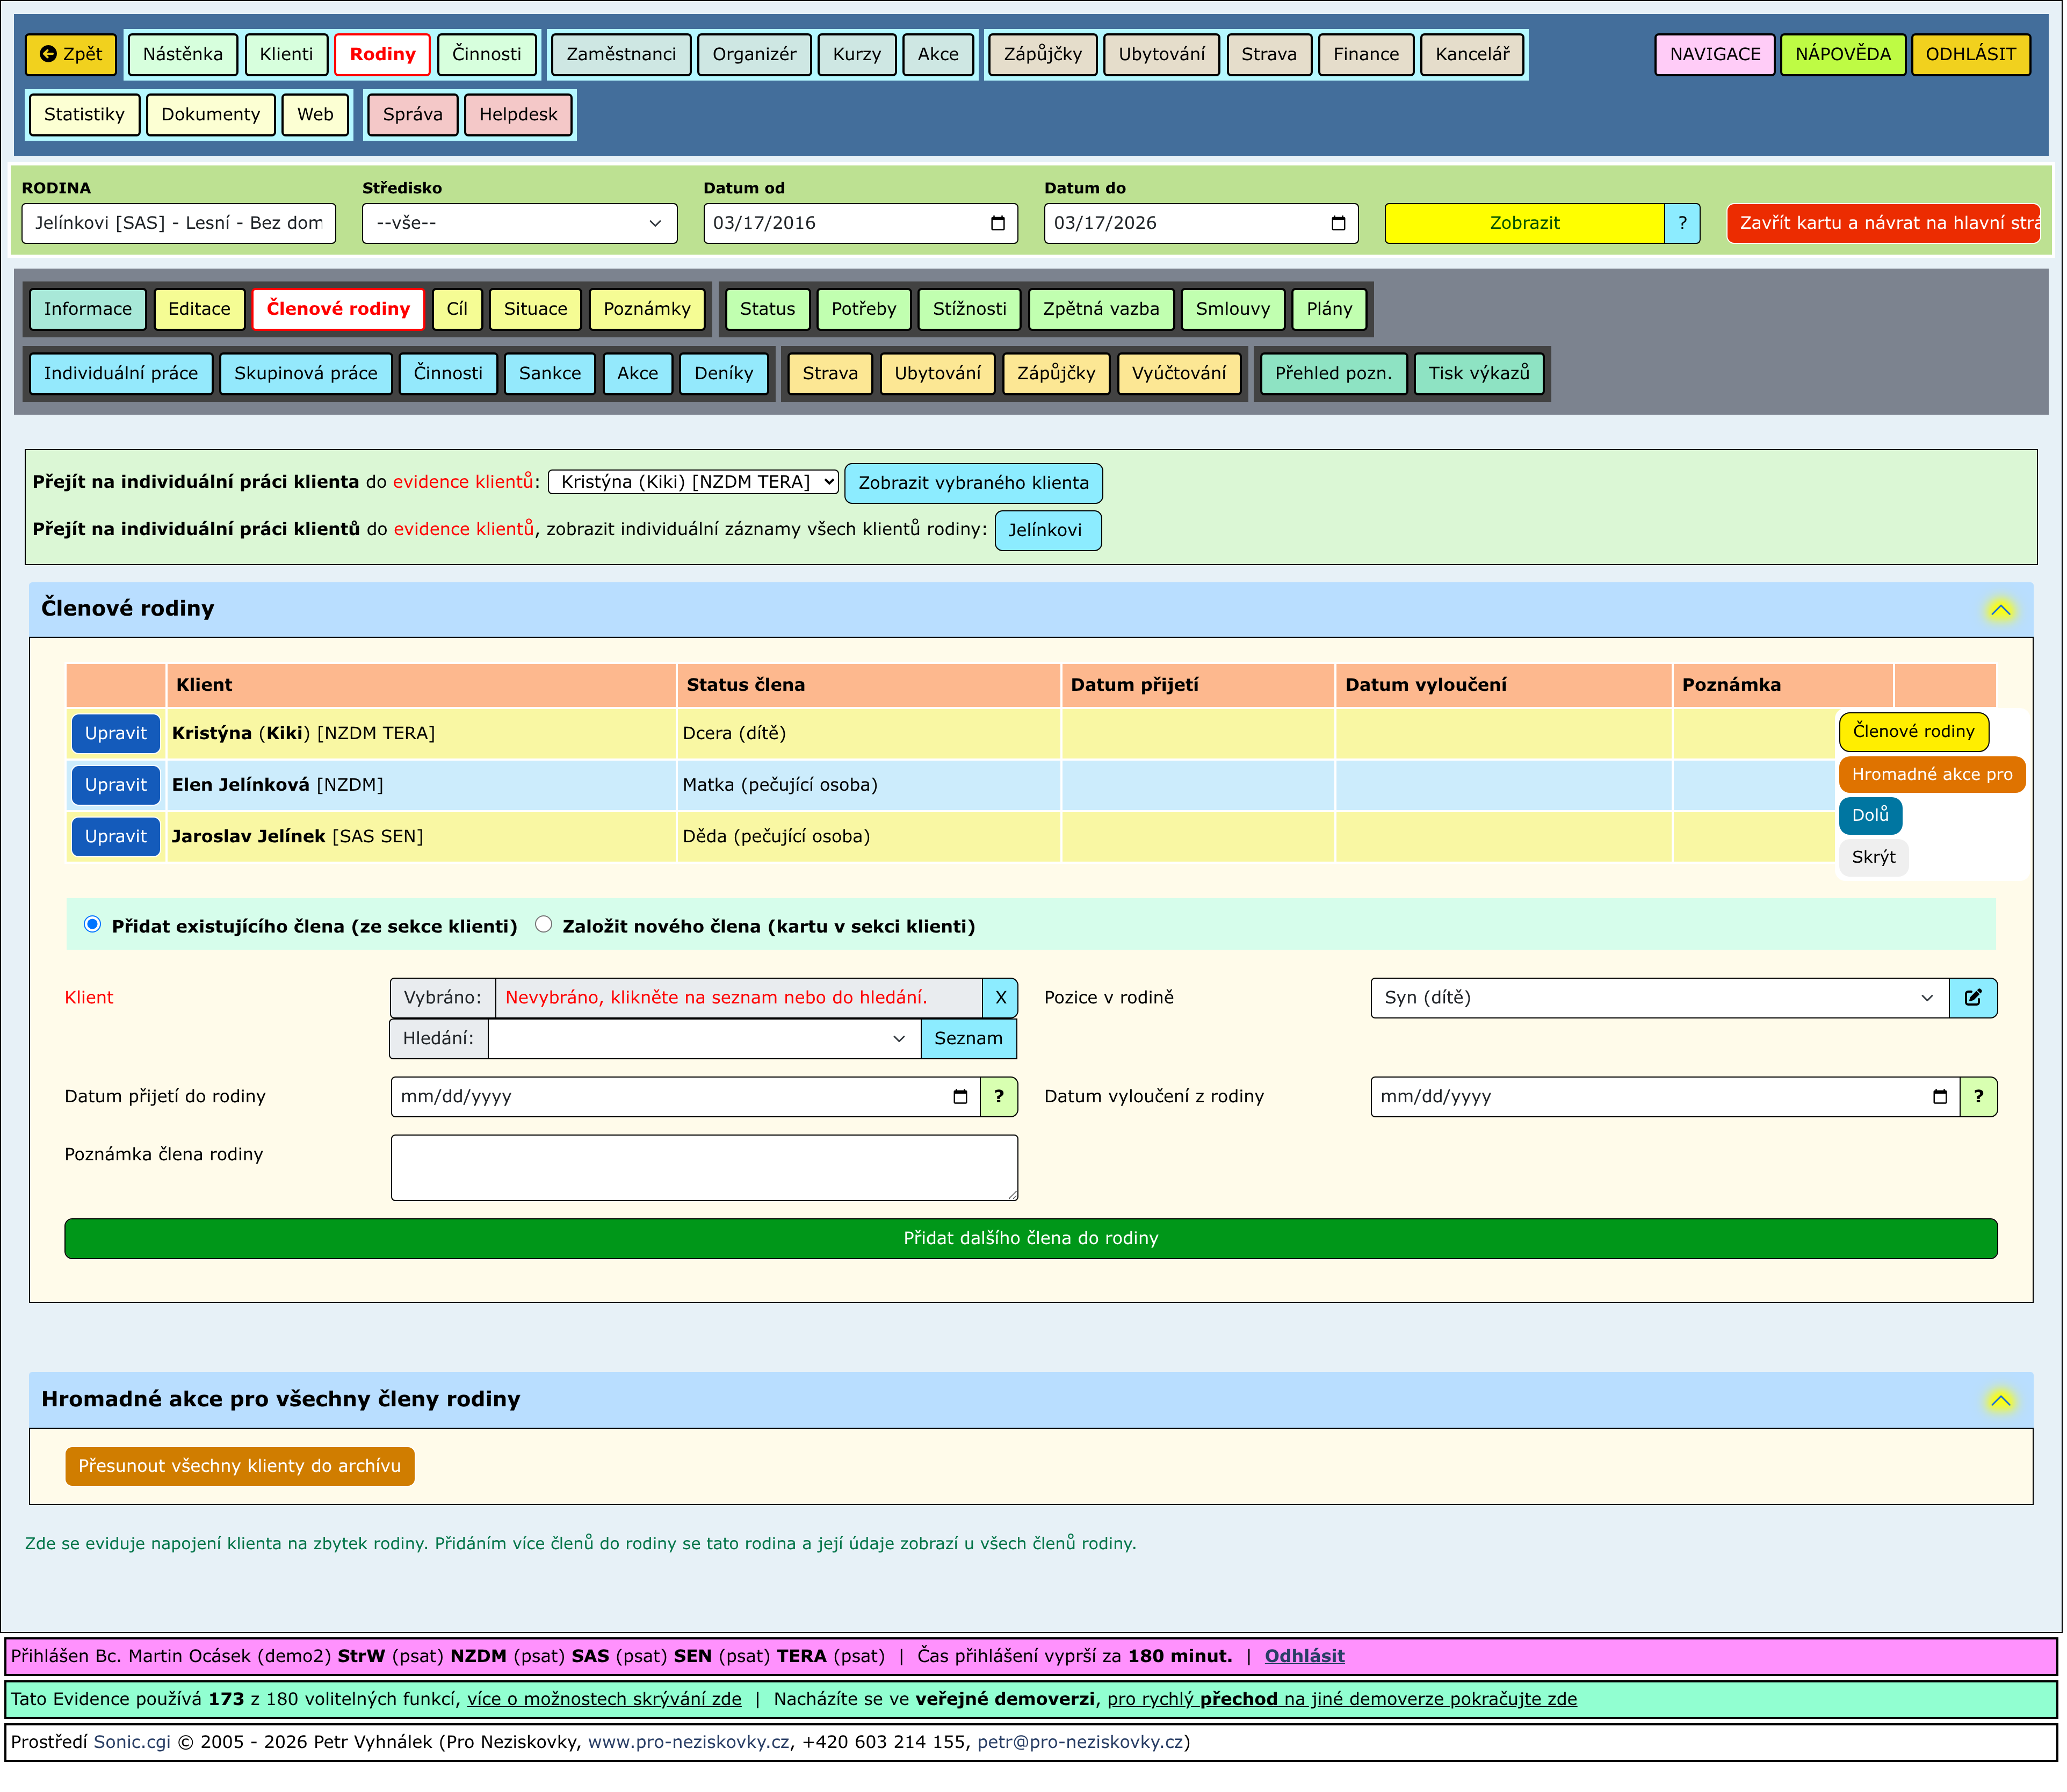Open the Středisko dropdown
Viewport: 2067px width, 1792px height.
pos(520,223)
